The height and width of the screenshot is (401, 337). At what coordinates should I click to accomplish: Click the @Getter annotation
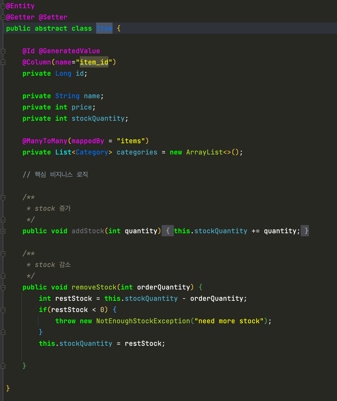(20, 17)
